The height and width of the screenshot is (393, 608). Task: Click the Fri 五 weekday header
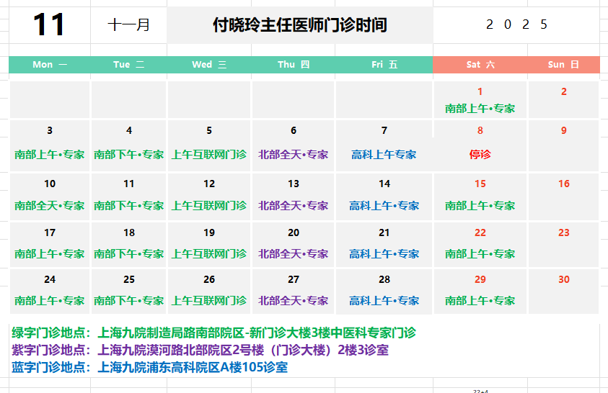[384, 65]
